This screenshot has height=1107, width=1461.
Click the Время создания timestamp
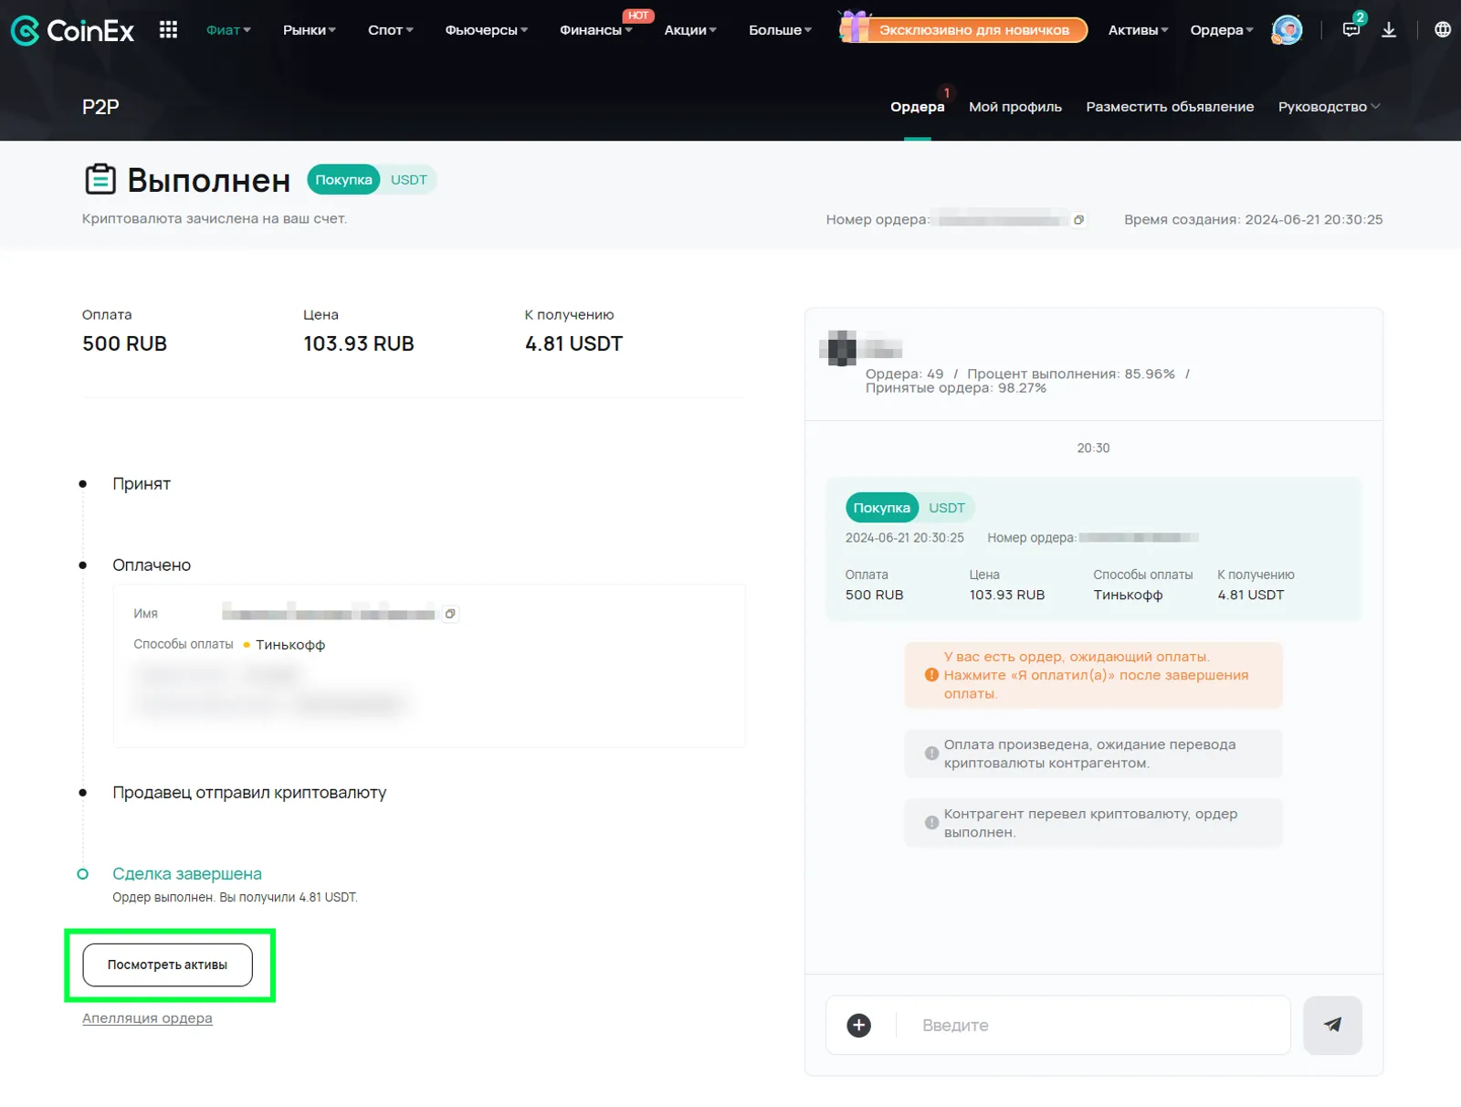tap(1253, 219)
